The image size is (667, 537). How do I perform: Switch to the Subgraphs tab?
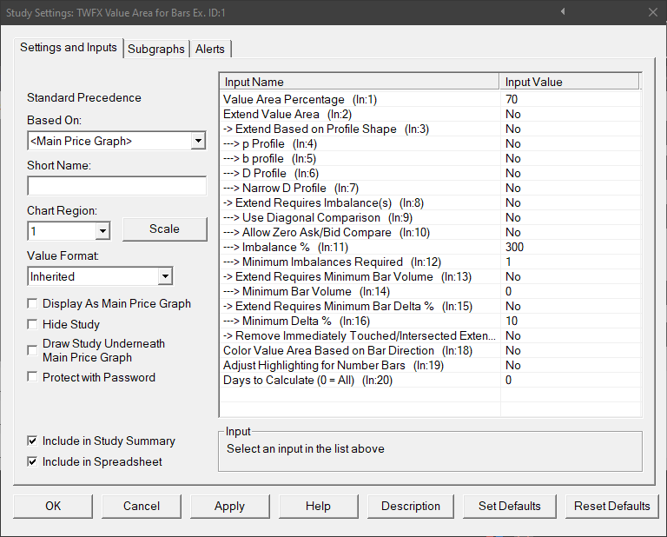156,50
